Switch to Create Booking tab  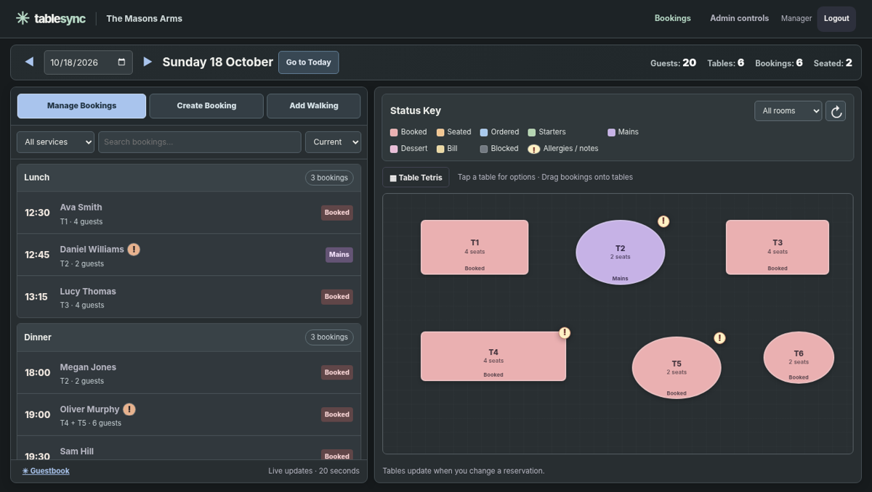(x=206, y=106)
